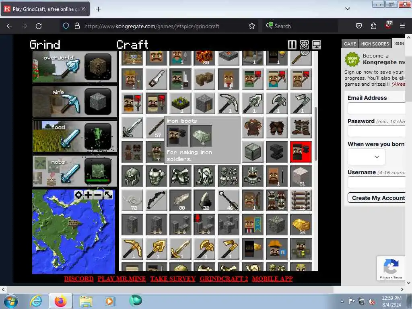Craft the iron block
Screen dimensions: 412x309
253,152
